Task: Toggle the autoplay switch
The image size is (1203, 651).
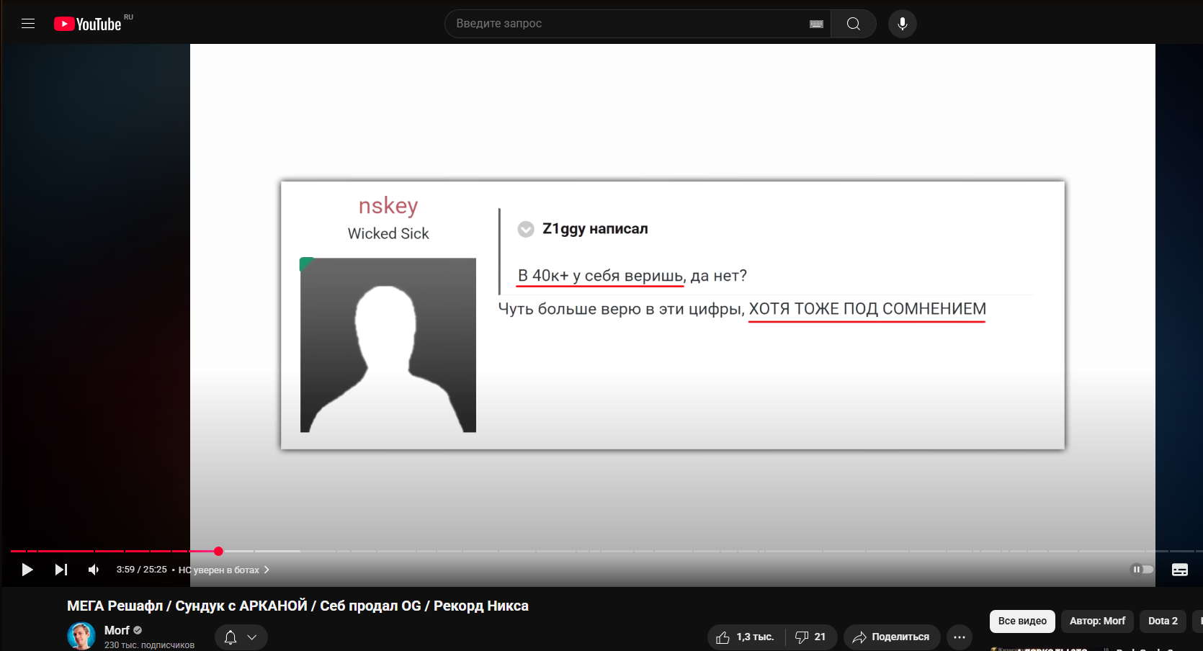Action: pyautogui.click(x=1142, y=570)
